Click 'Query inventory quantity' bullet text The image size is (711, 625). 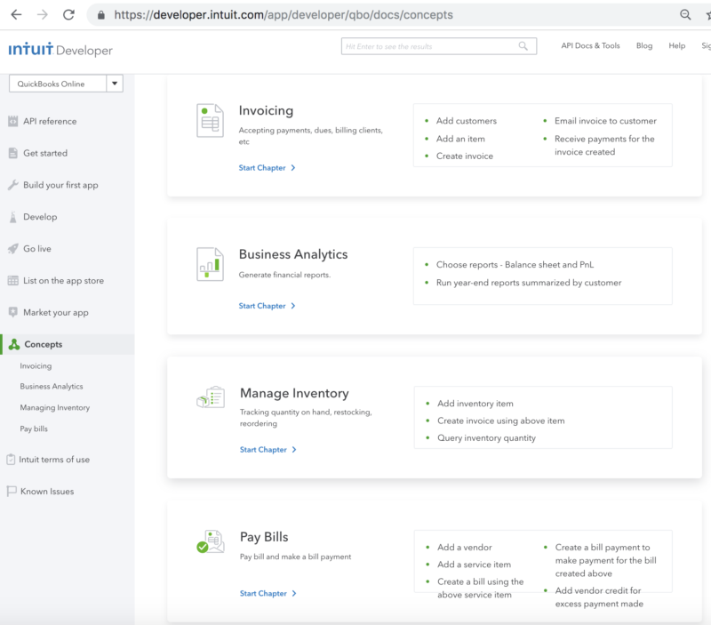click(x=486, y=438)
